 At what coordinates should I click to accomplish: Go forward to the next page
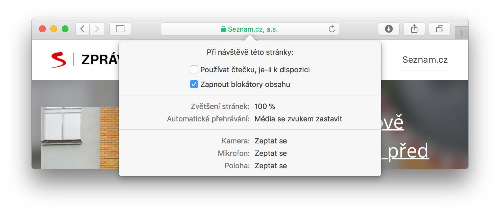(97, 29)
